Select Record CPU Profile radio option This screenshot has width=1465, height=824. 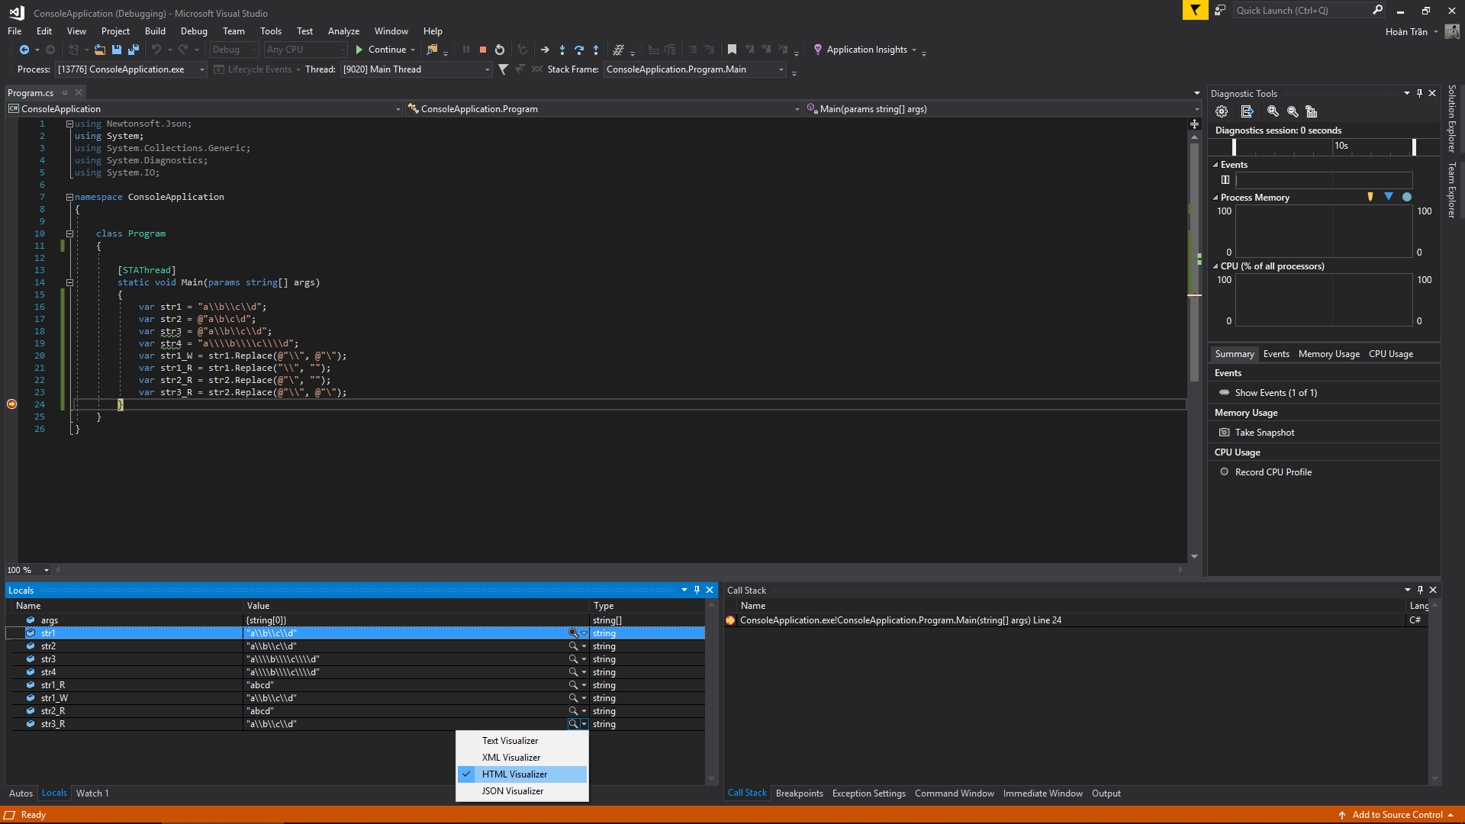1225,472
